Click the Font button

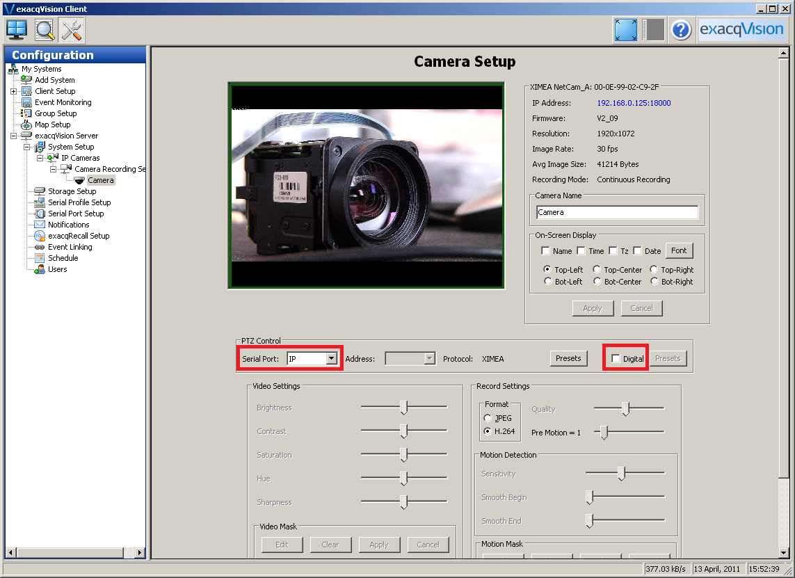(x=679, y=250)
